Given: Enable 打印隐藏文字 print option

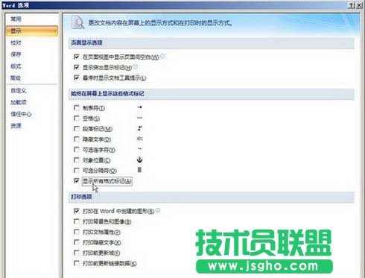Looking at the screenshot, I should [x=77, y=242].
